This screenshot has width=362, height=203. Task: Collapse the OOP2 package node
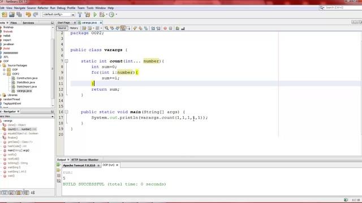point(4,74)
